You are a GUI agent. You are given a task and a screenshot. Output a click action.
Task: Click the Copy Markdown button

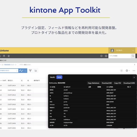pyautogui.click(x=94, y=83)
